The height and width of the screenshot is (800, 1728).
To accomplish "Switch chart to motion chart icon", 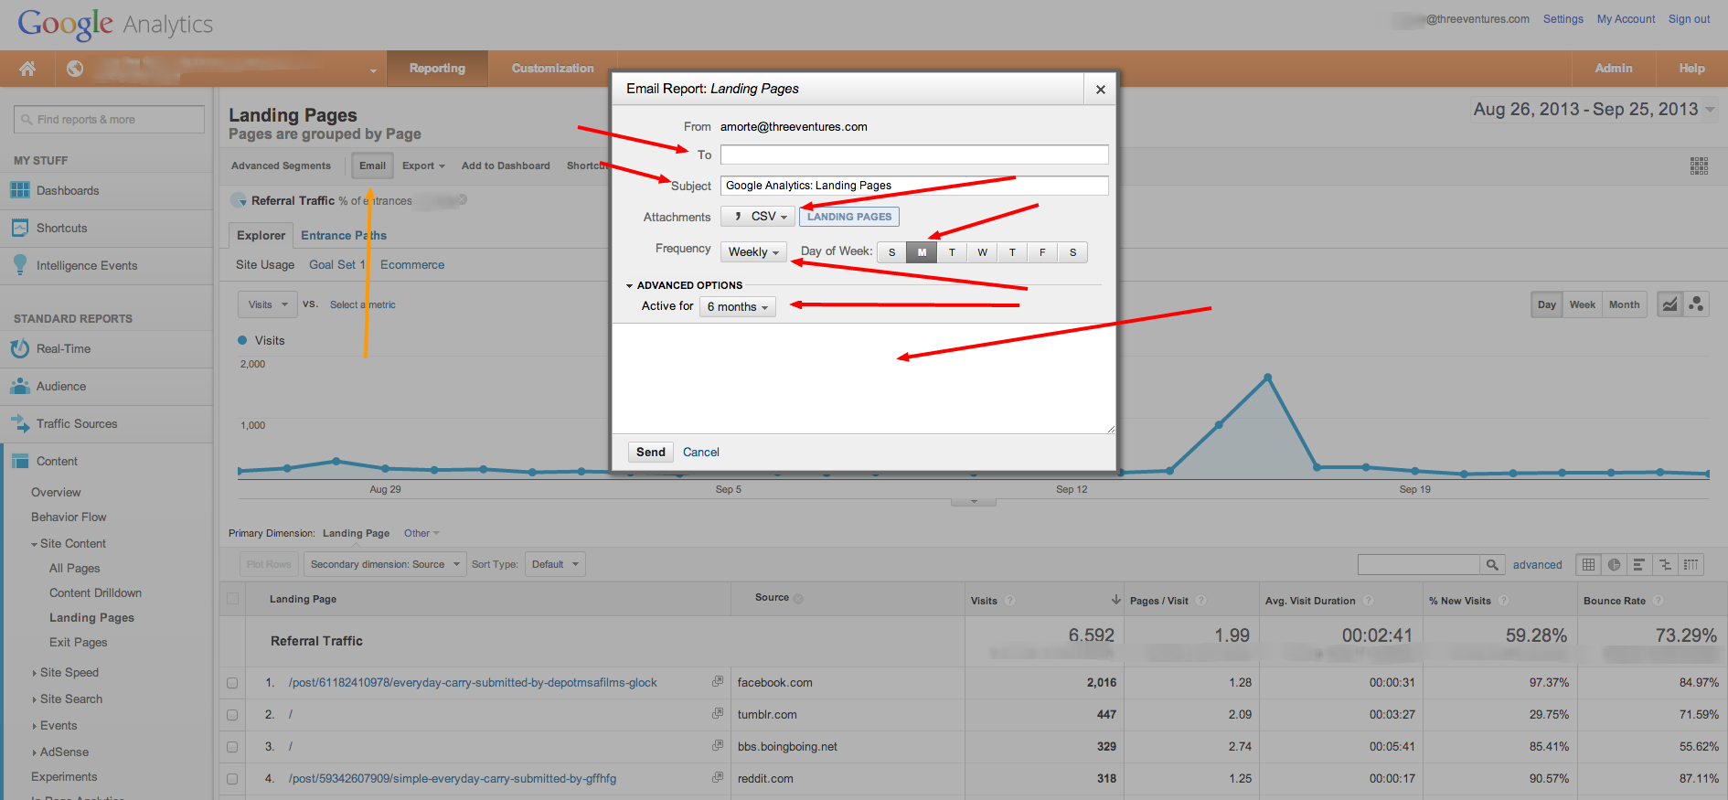I will coord(1696,304).
